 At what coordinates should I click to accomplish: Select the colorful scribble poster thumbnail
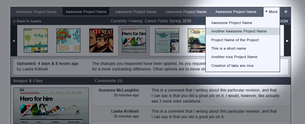68,41
